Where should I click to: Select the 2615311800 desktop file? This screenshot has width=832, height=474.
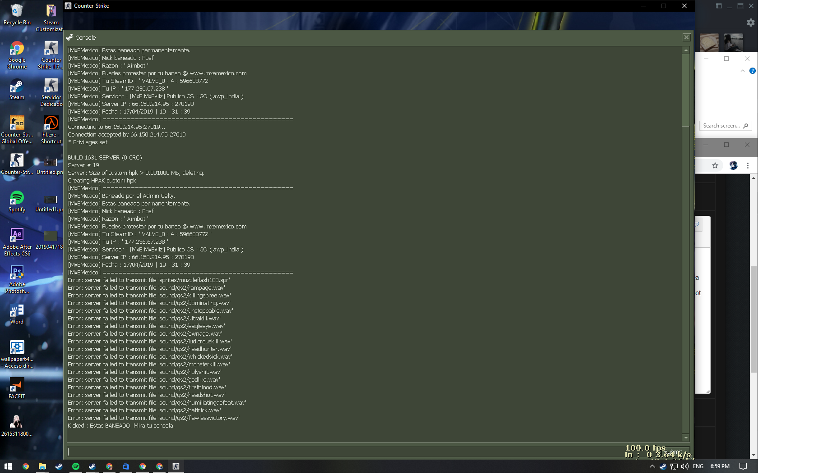coord(17,426)
